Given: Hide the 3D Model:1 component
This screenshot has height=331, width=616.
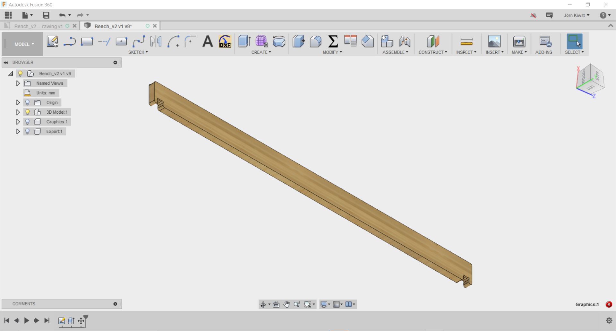Looking at the screenshot, I should pyautogui.click(x=27, y=112).
